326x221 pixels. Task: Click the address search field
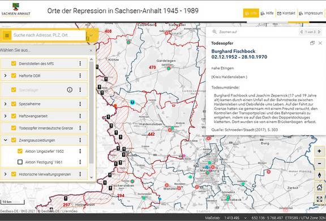point(49,35)
